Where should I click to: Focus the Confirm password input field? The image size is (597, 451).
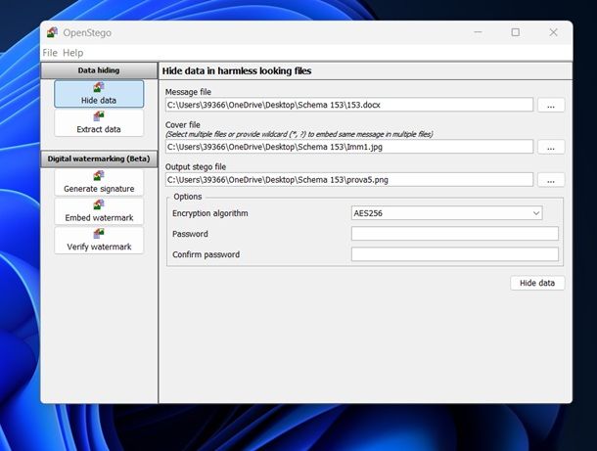[x=455, y=254]
